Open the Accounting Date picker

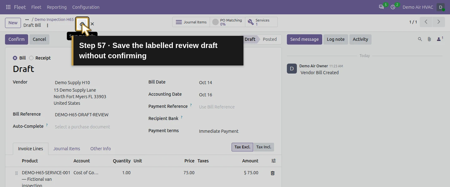(x=236, y=95)
